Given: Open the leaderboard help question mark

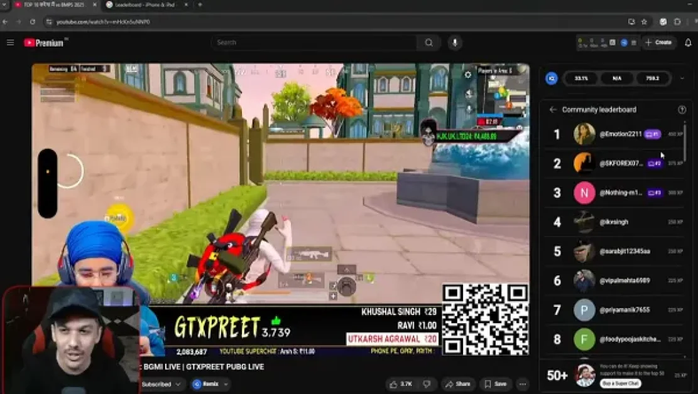Looking at the screenshot, I should point(682,109).
